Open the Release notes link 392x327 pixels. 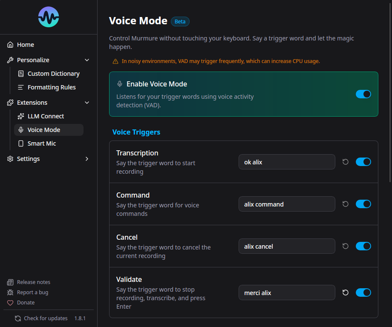[33, 282]
